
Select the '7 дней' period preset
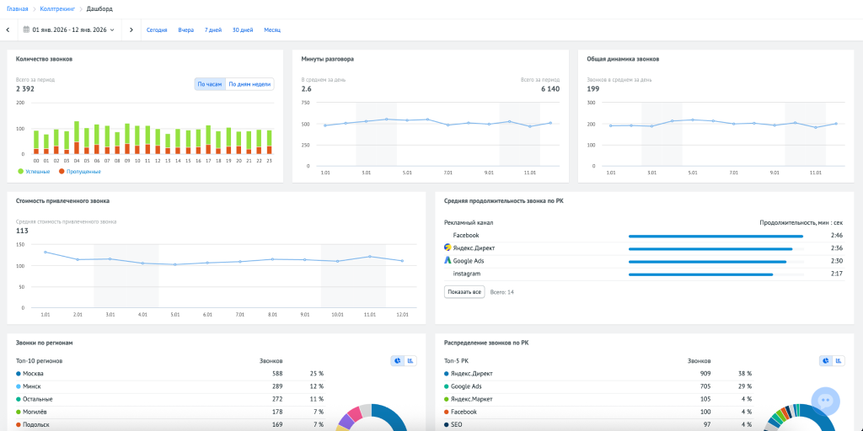click(213, 29)
